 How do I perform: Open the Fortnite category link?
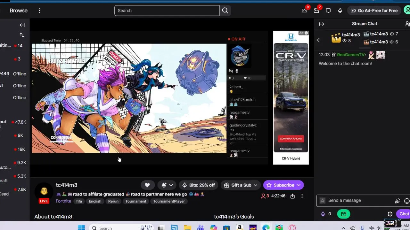click(x=63, y=201)
